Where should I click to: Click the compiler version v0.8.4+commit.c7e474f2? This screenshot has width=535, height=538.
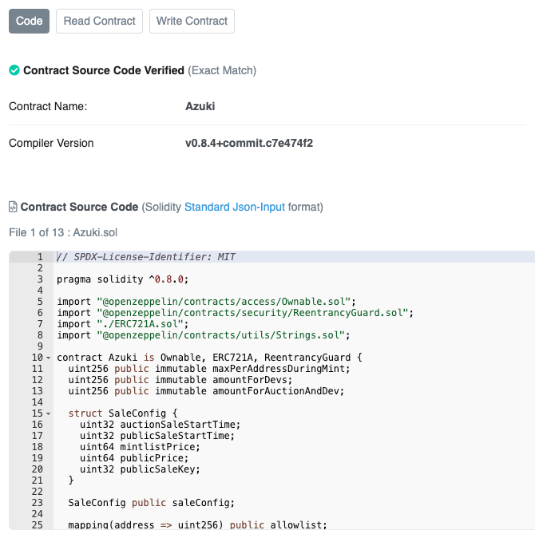coord(249,143)
